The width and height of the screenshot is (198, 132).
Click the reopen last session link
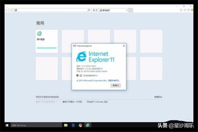[x=72, y=102]
